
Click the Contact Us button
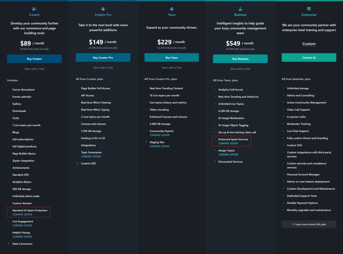pos(309,58)
